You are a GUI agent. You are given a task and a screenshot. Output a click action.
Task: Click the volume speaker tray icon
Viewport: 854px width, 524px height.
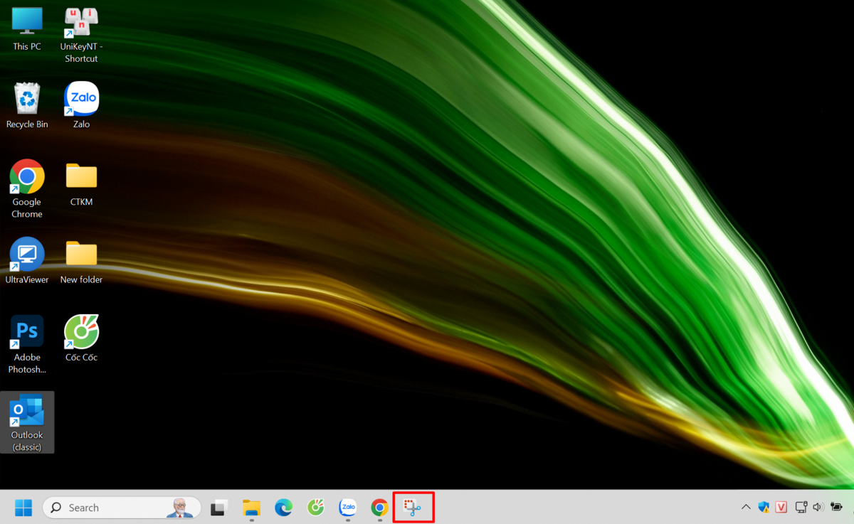[818, 508]
